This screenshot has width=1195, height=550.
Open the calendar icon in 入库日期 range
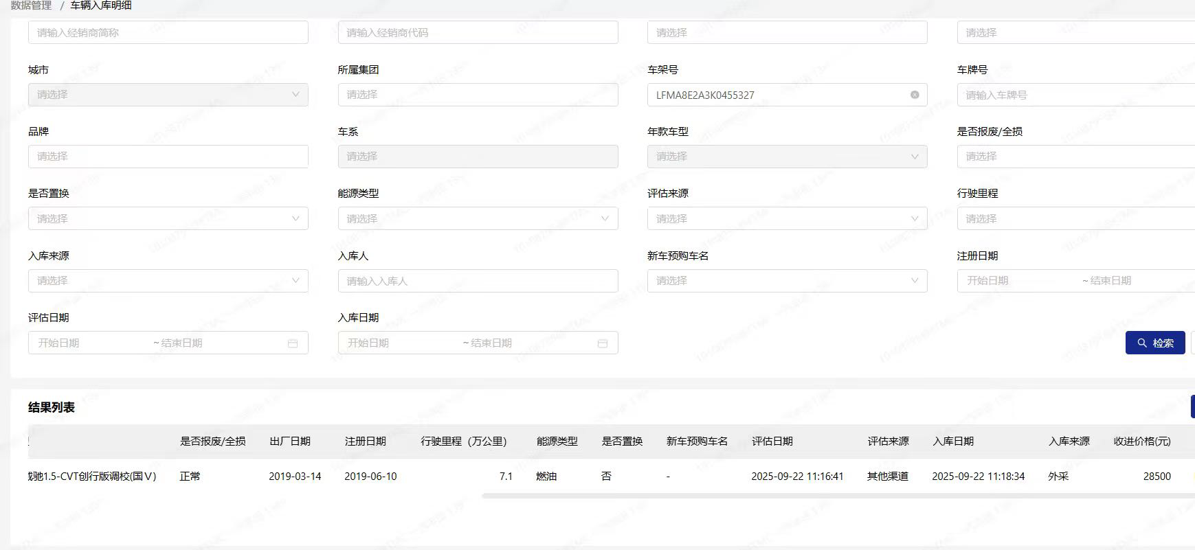point(603,343)
